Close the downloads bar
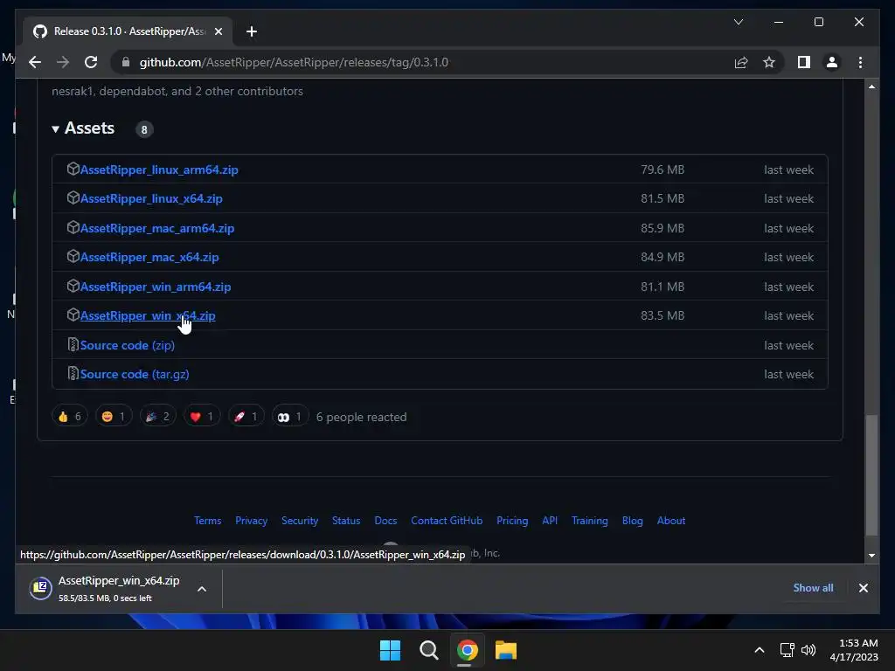 (x=863, y=588)
